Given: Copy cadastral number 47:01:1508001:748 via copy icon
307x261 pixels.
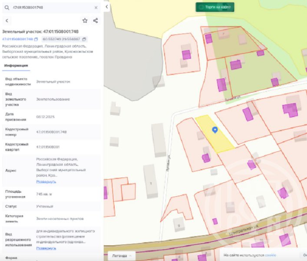Looking at the screenshot, I should 36,39.
